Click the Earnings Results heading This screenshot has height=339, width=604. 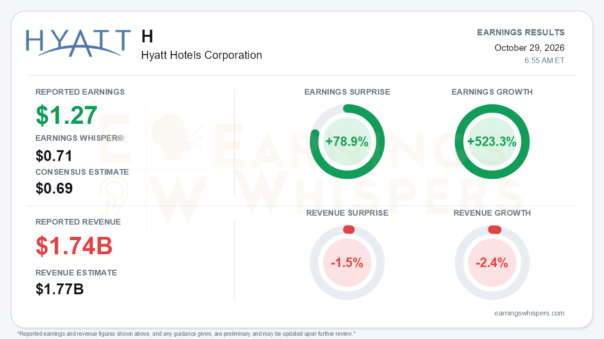point(521,32)
